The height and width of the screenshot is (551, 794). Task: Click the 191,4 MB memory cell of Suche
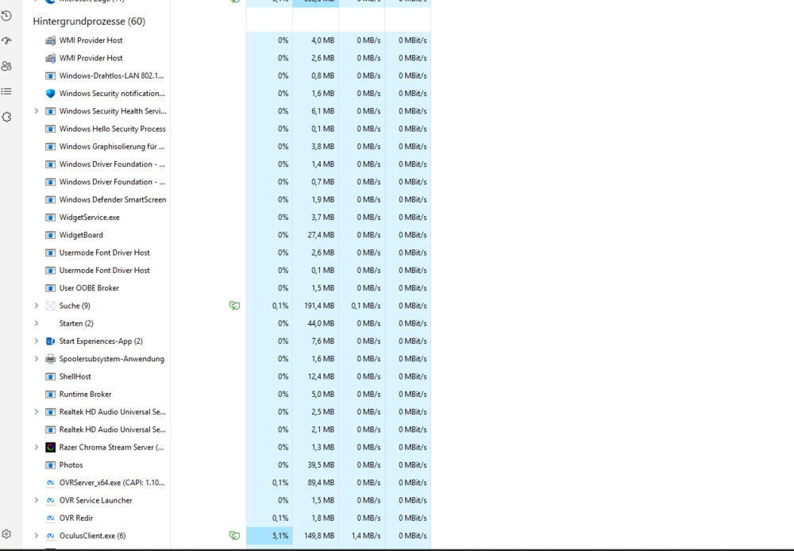pos(315,306)
